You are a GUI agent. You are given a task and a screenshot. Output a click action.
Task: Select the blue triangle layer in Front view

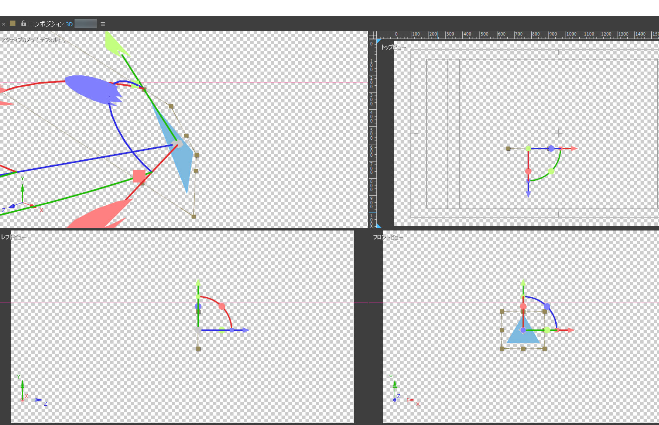pyautogui.click(x=523, y=336)
